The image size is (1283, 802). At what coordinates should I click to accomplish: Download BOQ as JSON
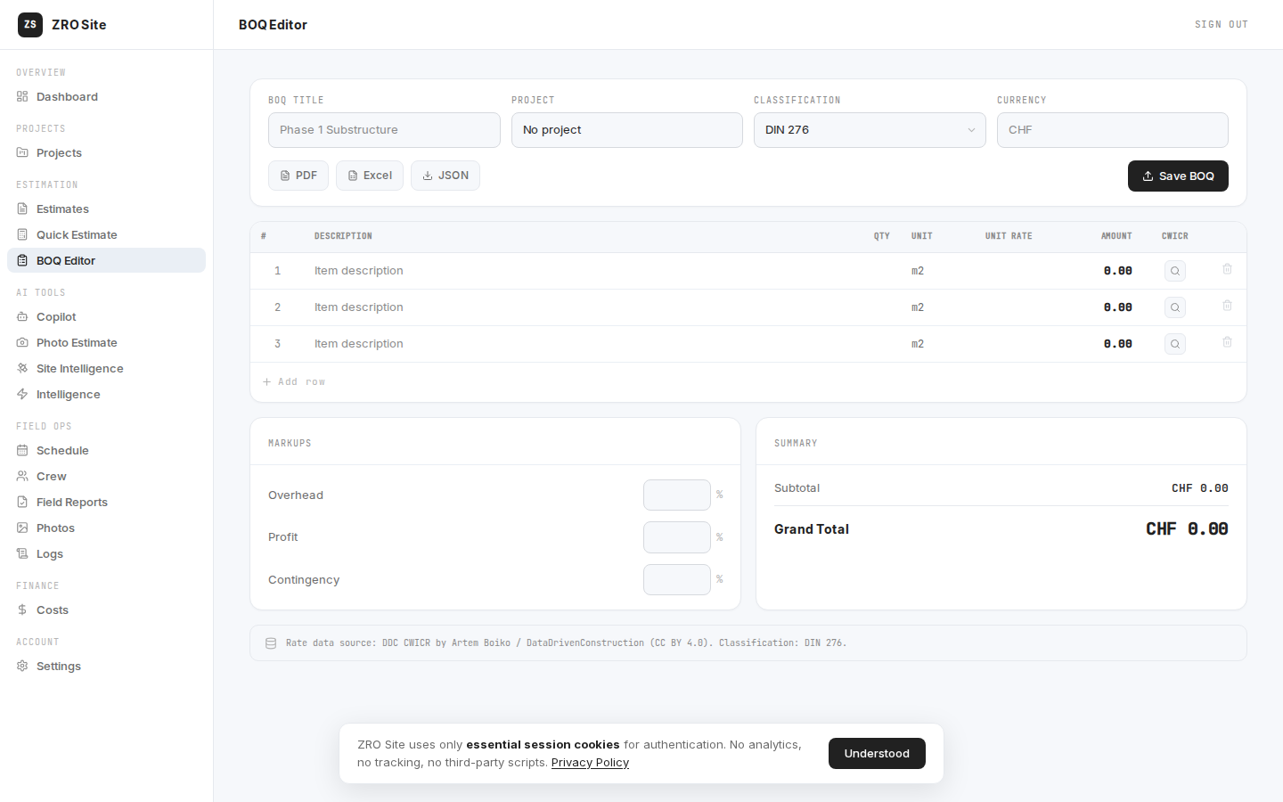point(445,176)
